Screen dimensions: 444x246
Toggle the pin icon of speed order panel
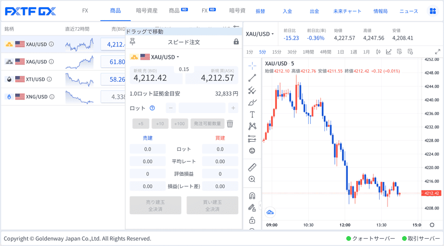point(133,42)
